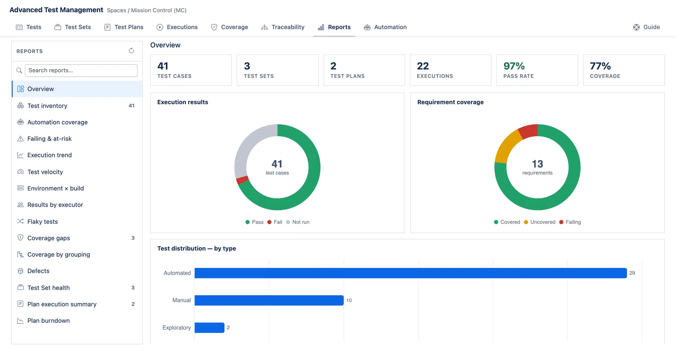Open the Coverage tab label
This screenshot has height=350, width=676.
[235, 27]
